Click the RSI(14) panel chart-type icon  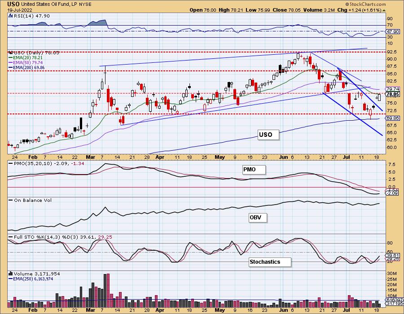pyautogui.click(x=10, y=16)
